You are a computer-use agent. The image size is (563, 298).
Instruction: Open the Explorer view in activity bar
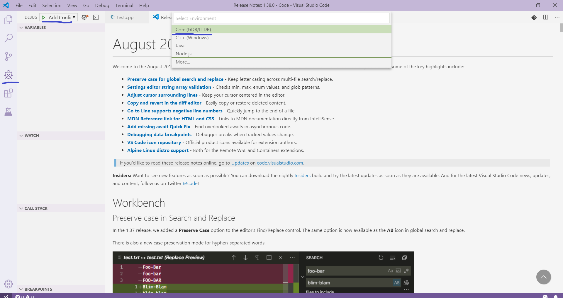9,20
